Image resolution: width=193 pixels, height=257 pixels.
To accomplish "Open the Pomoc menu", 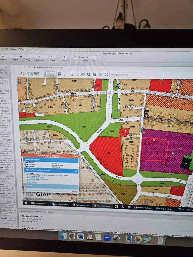I will (22, 49).
